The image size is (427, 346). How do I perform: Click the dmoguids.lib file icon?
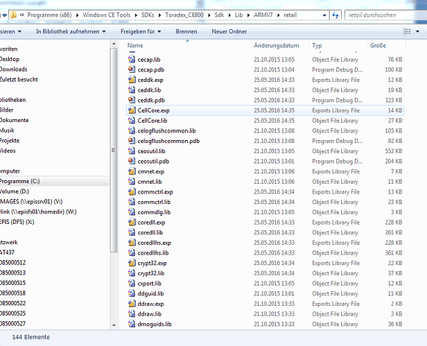pyautogui.click(x=132, y=324)
